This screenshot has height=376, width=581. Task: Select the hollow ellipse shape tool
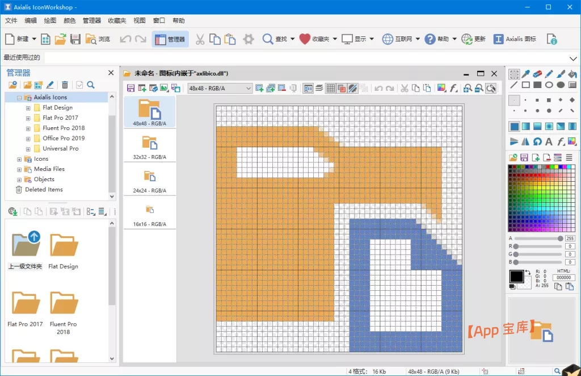[549, 85]
